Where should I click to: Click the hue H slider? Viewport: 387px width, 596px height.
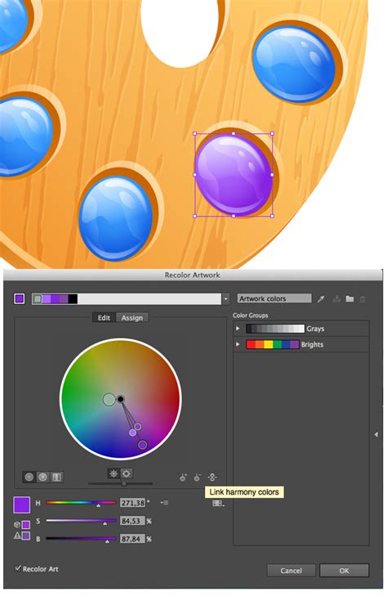[81, 503]
